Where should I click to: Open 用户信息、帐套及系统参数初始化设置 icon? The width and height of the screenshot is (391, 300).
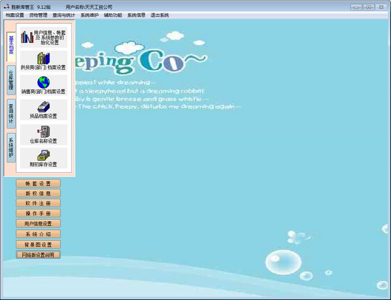click(x=27, y=37)
